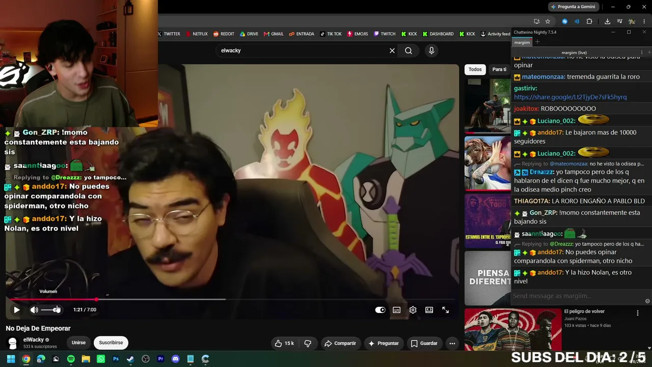Click the Unirse join button

(x=78, y=343)
